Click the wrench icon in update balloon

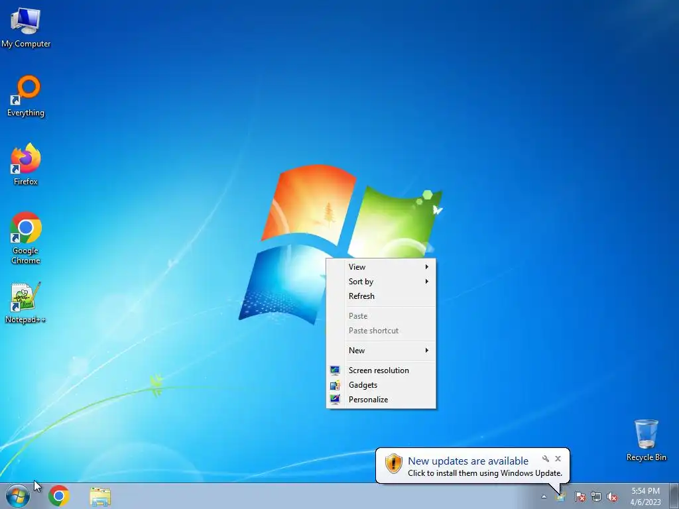click(546, 459)
